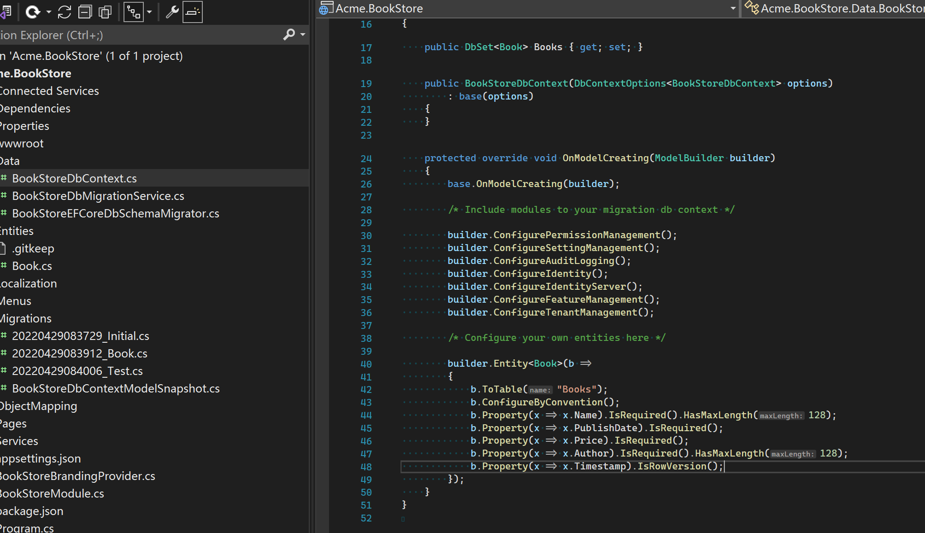Click the globe icon beside Acme.BookStore
This screenshot has height=533, width=925.
pos(325,8)
